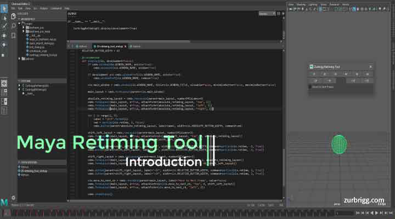Screen dimensions: 395x219
Task: Click the Maya logo in bottom-left corner
Action: (4, 202)
